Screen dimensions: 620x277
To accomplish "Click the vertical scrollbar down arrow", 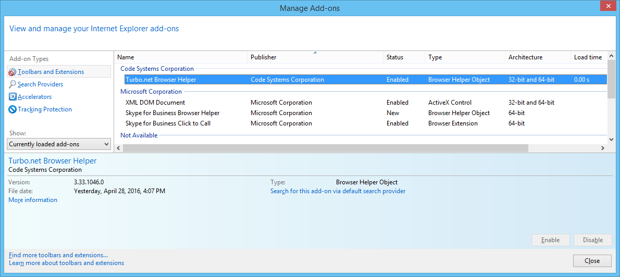I will 611,139.
